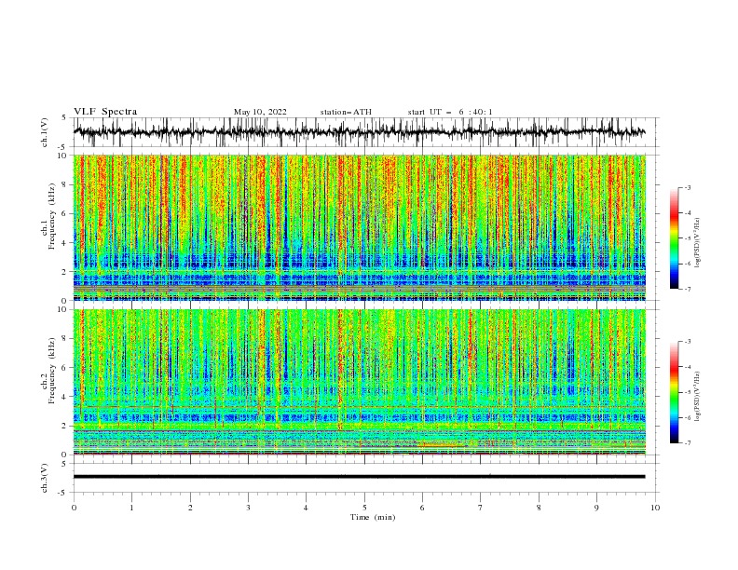
Task: Click the "0" tick on the time axis
Action: point(74,508)
